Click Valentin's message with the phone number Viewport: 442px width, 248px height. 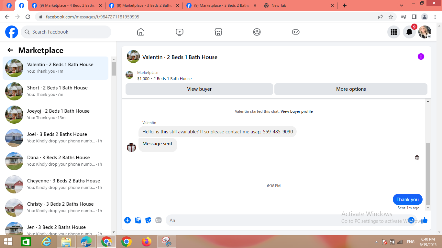pyautogui.click(x=217, y=132)
